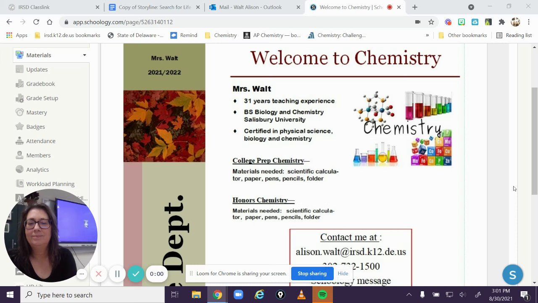The image size is (538, 303).
Task: Expand the hidden bookmarks chevron
Action: 427,35
